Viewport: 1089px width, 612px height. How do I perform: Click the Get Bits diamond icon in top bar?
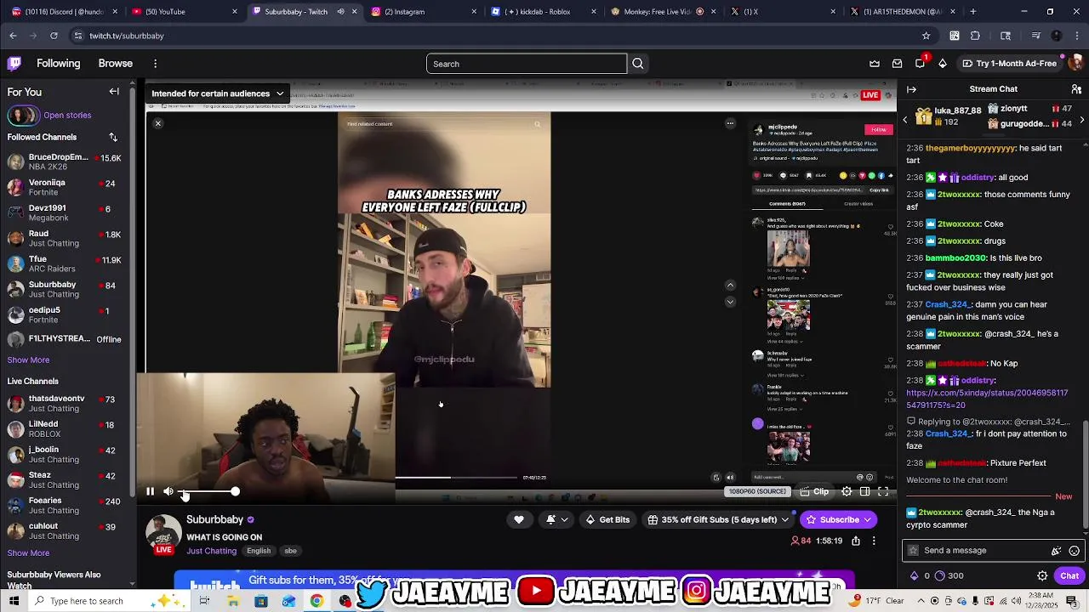click(x=942, y=64)
